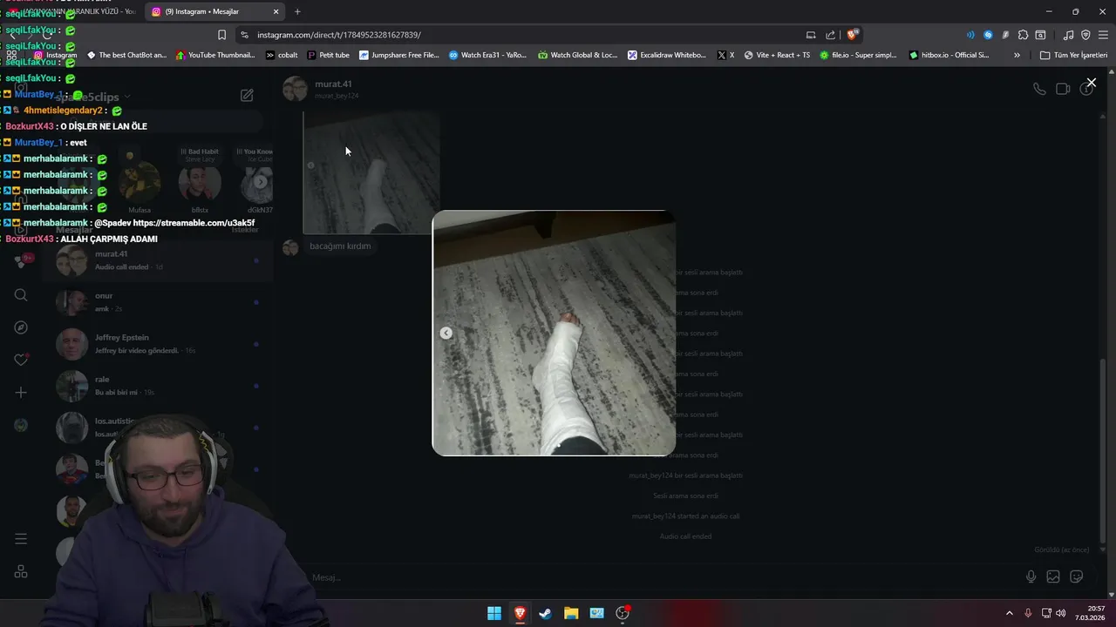Click the address bar URL field
The width and height of the screenshot is (1116, 627).
click(523, 35)
